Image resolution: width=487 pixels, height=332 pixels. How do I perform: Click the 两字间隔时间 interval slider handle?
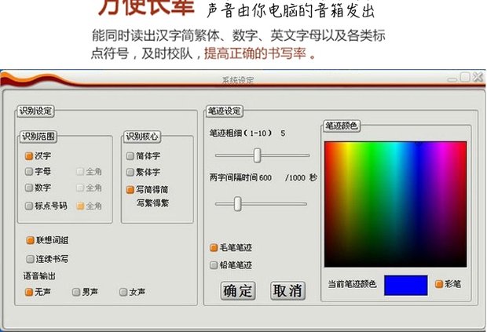237,204
